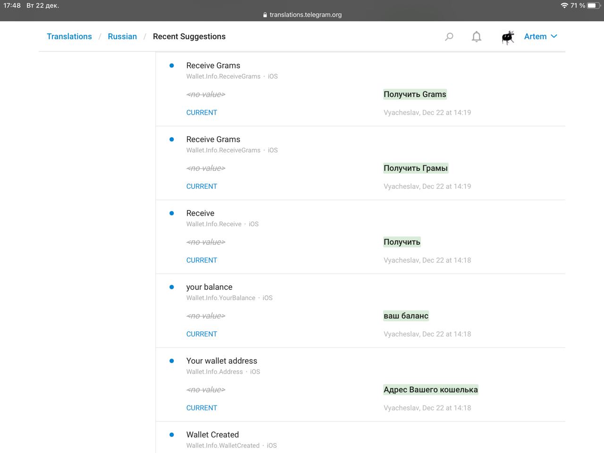This screenshot has width=604, height=453.
Task: Open the your balance phrase title
Action: [x=209, y=287]
